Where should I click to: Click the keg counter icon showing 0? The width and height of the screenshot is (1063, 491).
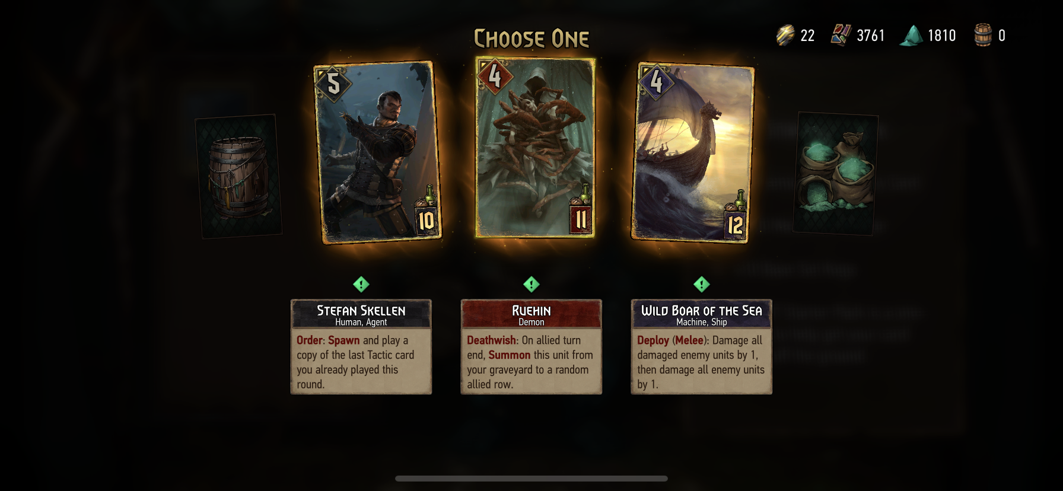click(983, 36)
